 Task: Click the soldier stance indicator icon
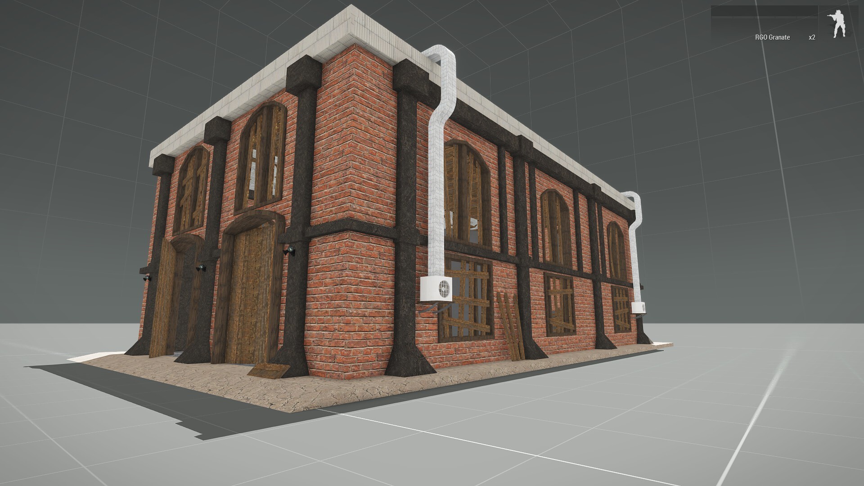pos(837,24)
